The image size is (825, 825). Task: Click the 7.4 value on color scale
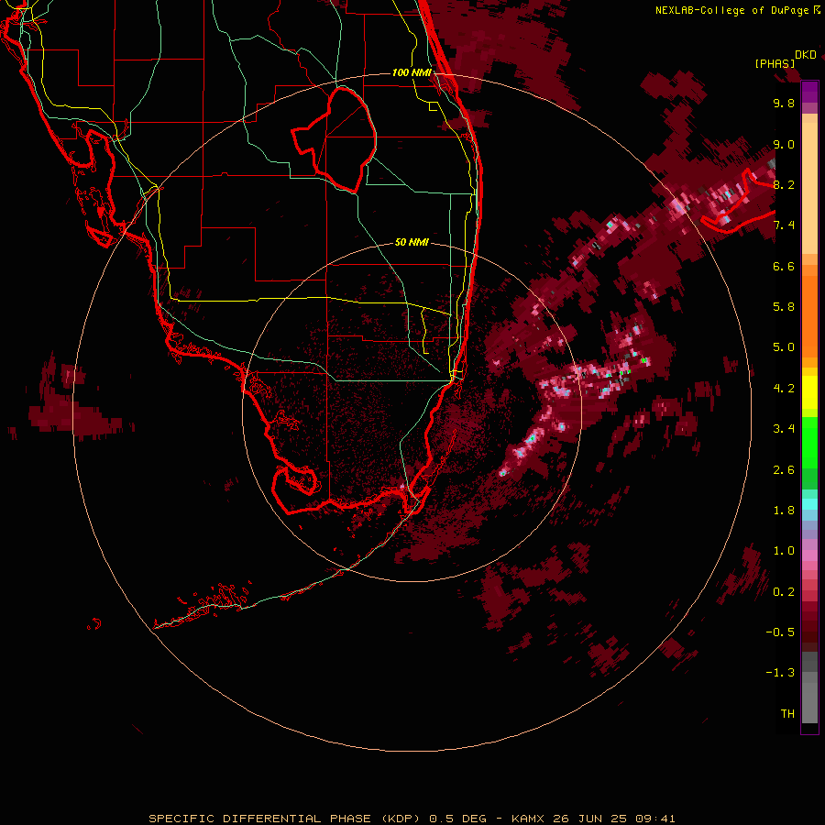coord(784,225)
